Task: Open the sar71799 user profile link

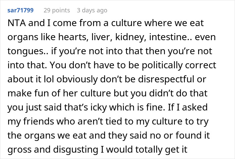Action: click(21, 10)
